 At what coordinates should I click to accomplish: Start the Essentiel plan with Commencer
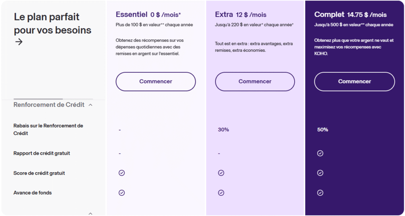(x=155, y=82)
